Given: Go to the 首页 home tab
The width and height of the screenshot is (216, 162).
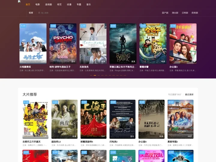Looking at the screenshot, I should 28,4.
